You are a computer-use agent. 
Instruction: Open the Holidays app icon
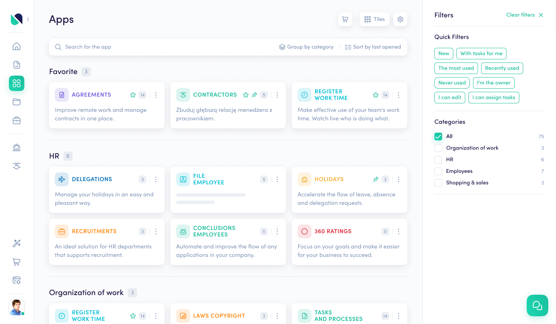pos(305,179)
